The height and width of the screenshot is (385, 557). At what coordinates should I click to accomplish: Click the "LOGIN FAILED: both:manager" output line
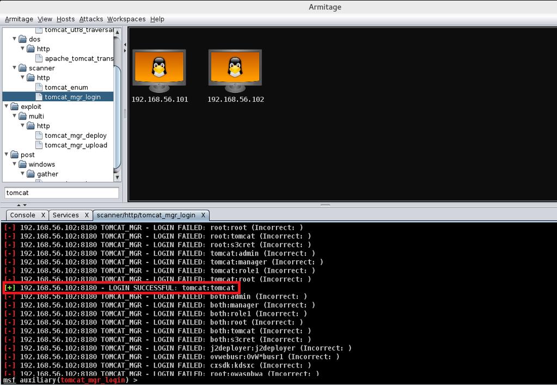pos(160,305)
